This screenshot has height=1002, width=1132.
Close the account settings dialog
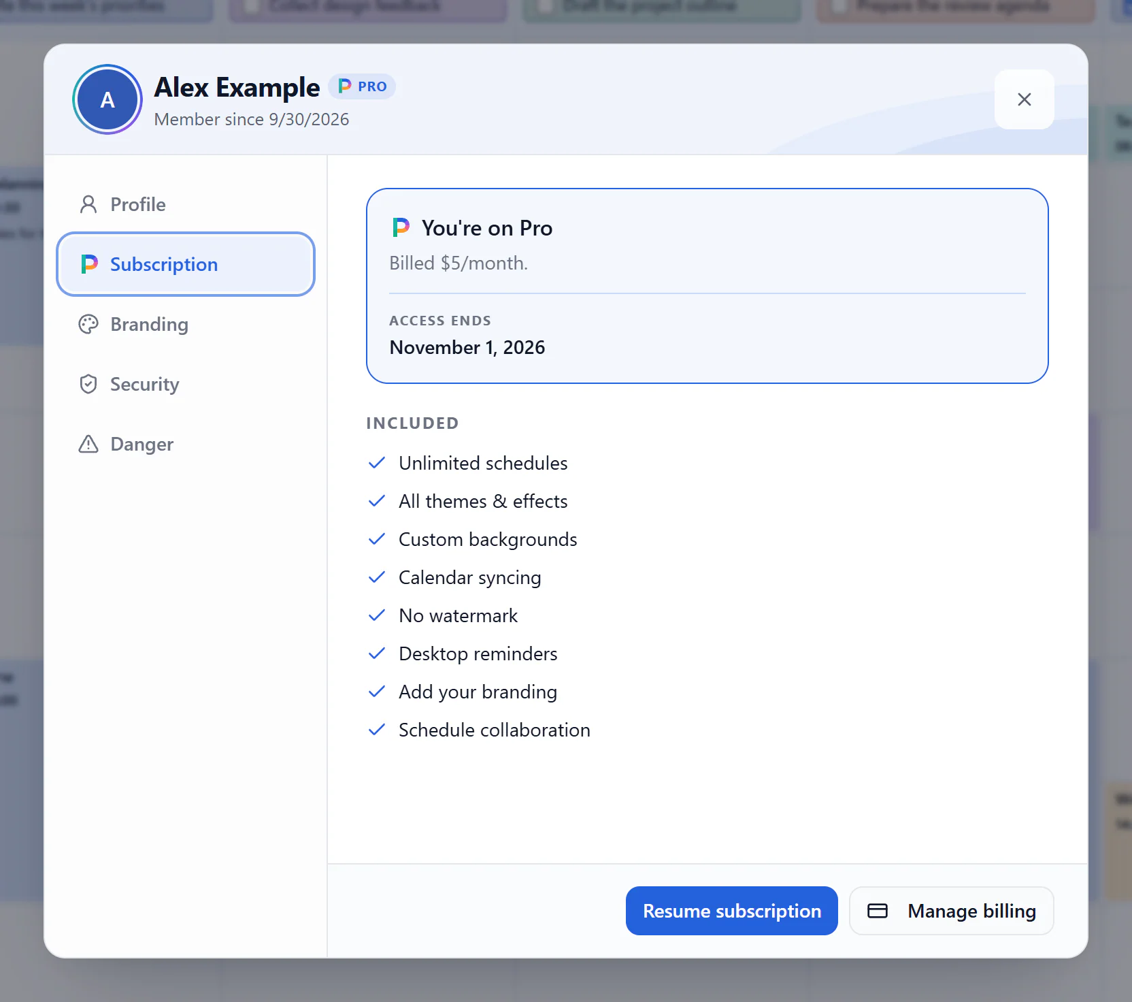click(1024, 99)
